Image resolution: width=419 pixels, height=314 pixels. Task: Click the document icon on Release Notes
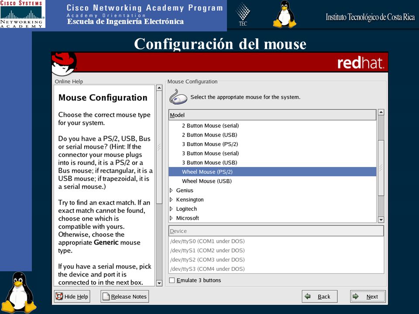106,297
